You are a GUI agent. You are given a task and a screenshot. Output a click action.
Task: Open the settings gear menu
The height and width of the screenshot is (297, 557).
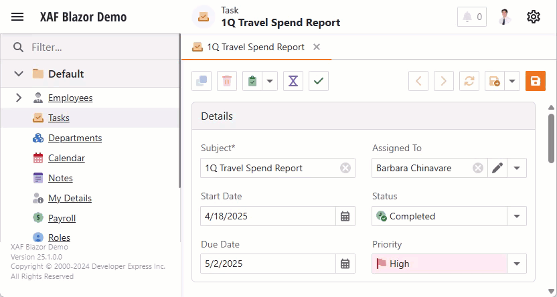tap(533, 17)
